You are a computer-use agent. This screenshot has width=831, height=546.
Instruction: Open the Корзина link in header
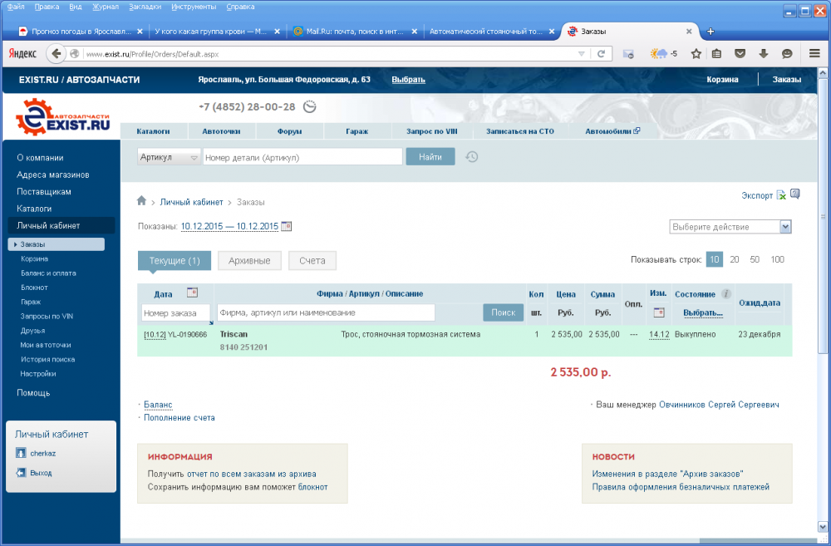click(722, 80)
